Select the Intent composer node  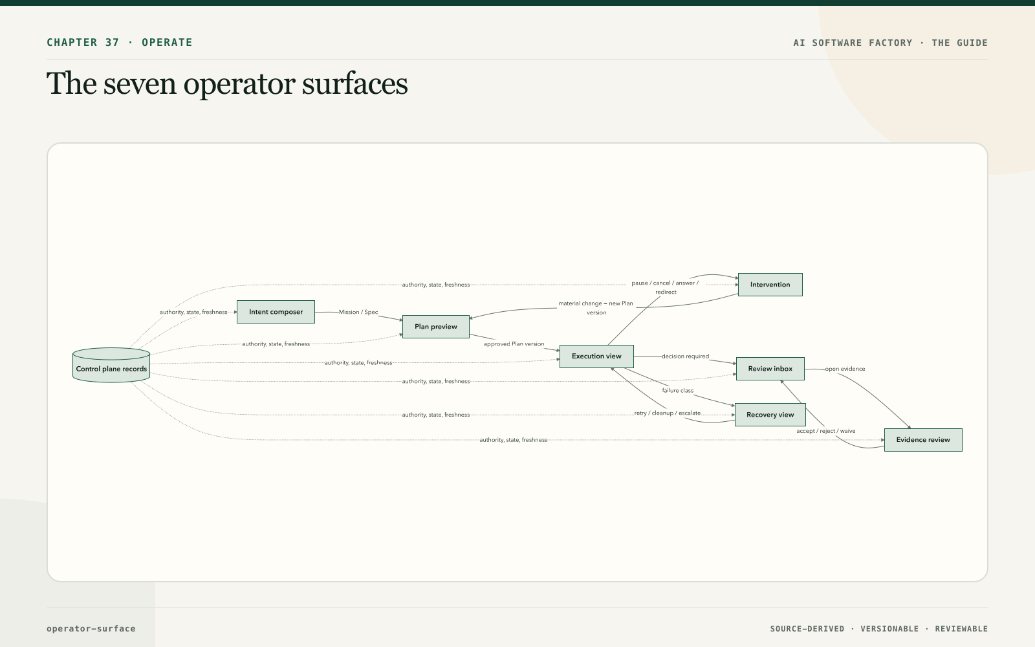pos(276,312)
